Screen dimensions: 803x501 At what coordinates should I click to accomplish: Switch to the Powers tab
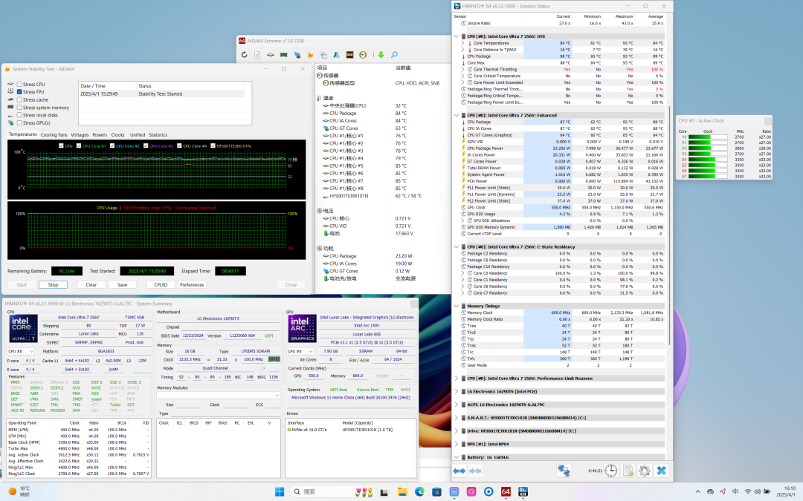tap(100, 135)
